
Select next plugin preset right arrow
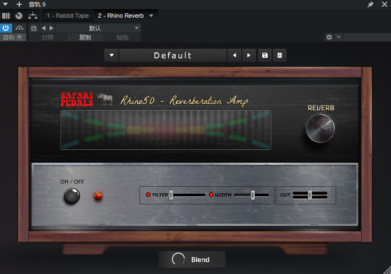coord(248,55)
